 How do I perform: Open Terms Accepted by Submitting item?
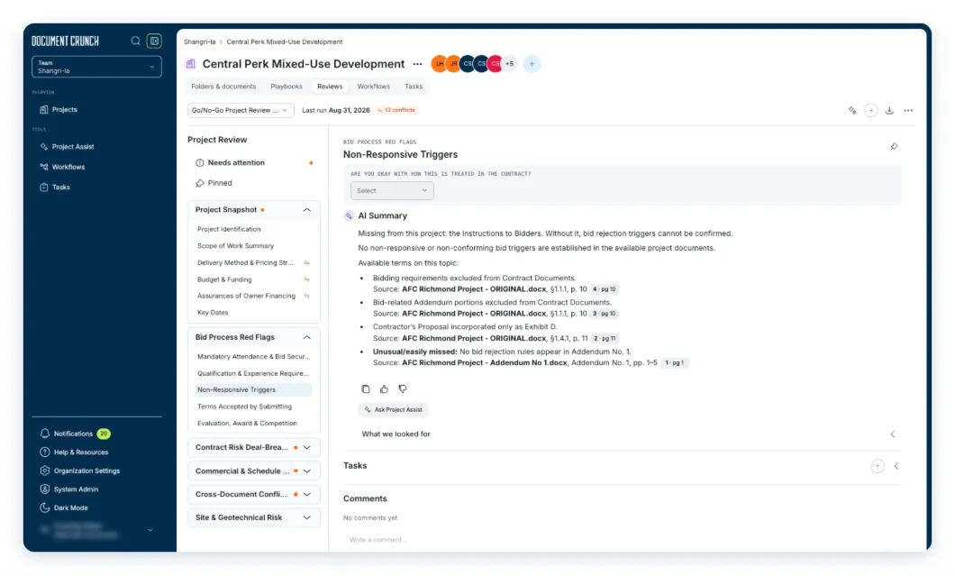[245, 407]
